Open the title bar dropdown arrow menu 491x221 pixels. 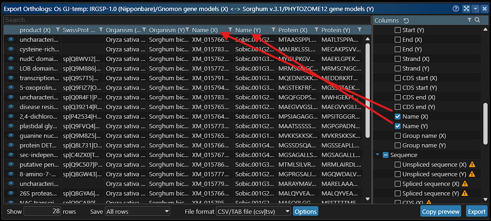click(475, 9)
